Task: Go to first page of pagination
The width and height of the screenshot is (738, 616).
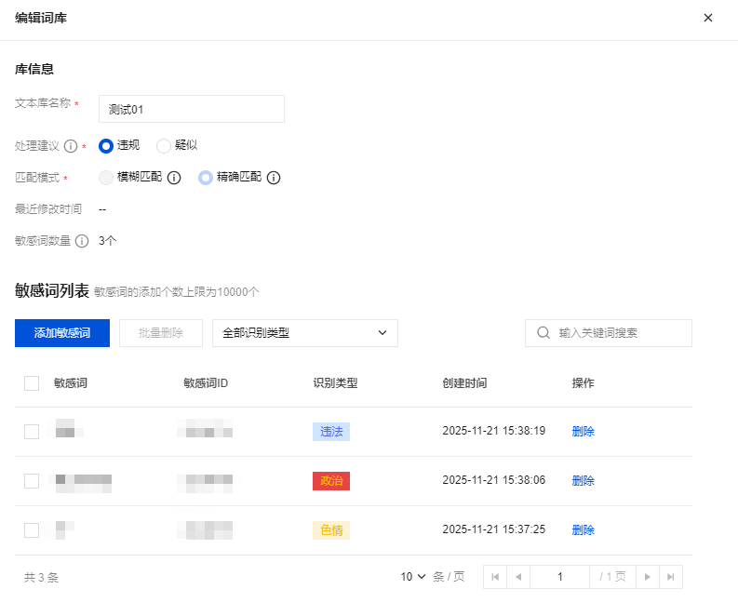Action: tap(495, 577)
